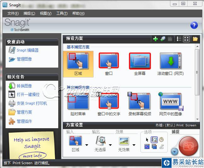The width and height of the screenshot is (204, 168).
Task: Click the blue help question mark icon
Action: [194, 25]
